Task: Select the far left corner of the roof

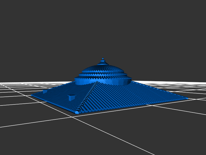Action: (x=32, y=95)
